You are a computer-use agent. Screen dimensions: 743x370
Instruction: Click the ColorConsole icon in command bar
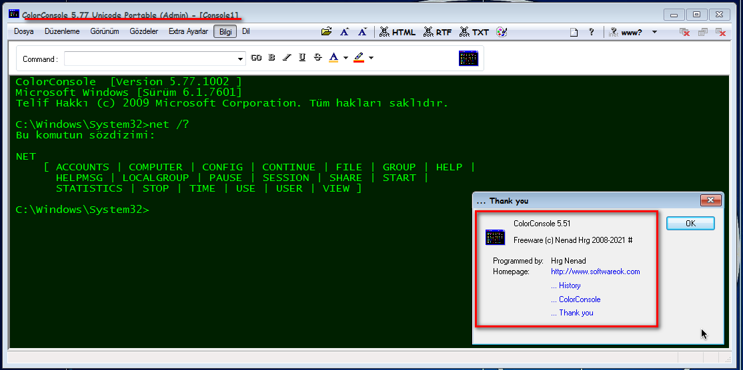click(469, 58)
